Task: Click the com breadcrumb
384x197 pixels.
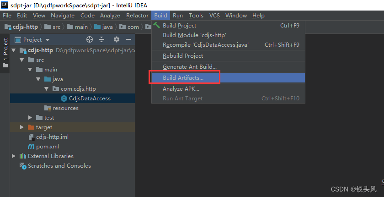Action: point(129,27)
